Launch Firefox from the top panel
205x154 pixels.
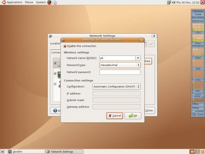coord(49,2)
